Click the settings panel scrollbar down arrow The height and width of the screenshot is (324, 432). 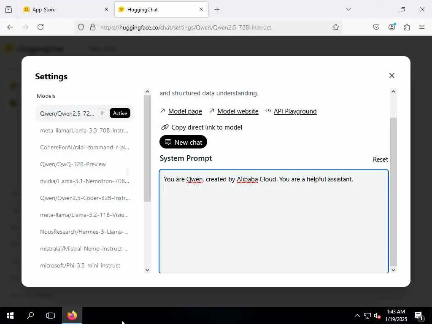tap(394, 270)
